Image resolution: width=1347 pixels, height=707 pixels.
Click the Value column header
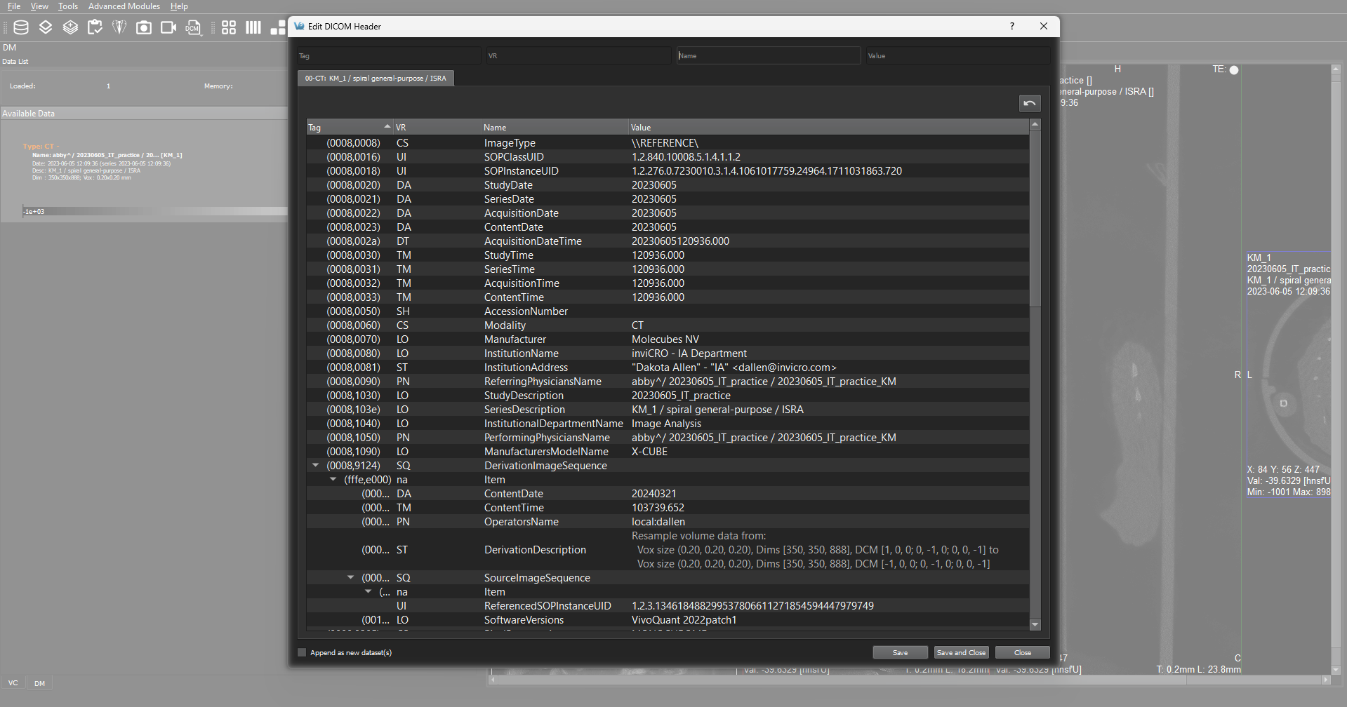(828, 127)
